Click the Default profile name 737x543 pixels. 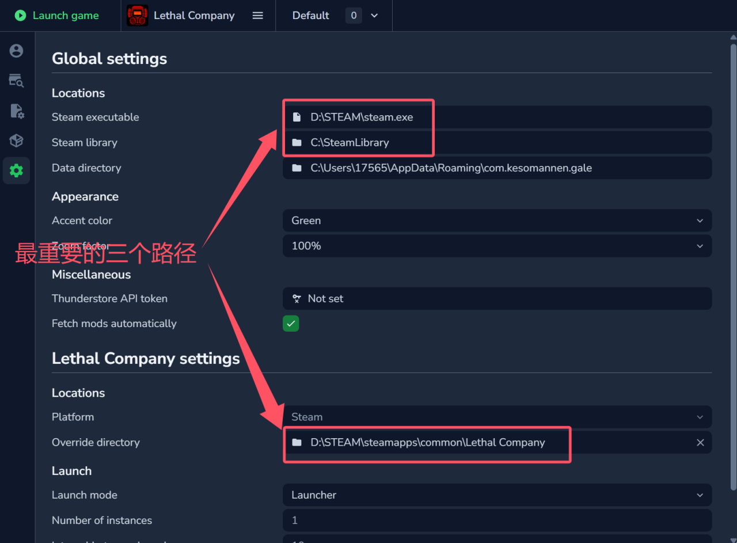click(310, 16)
